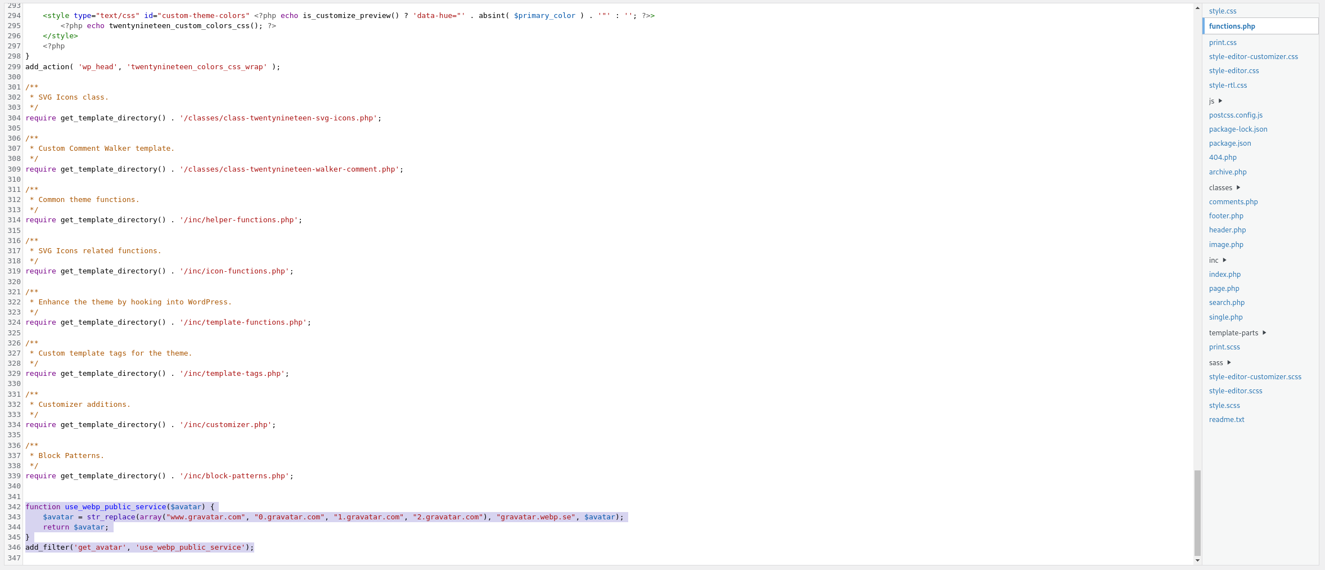Open the postcss.config.js file
This screenshot has height=570, width=1325.
(x=1236, y=115)
